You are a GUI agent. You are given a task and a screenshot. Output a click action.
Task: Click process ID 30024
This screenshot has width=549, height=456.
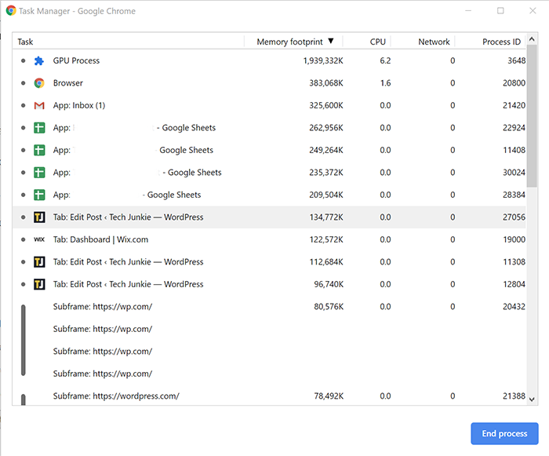(x=514, y=173)
